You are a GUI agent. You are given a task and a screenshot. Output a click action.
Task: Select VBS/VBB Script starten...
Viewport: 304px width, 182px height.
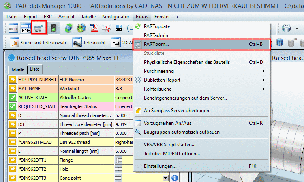coord(201,145)
